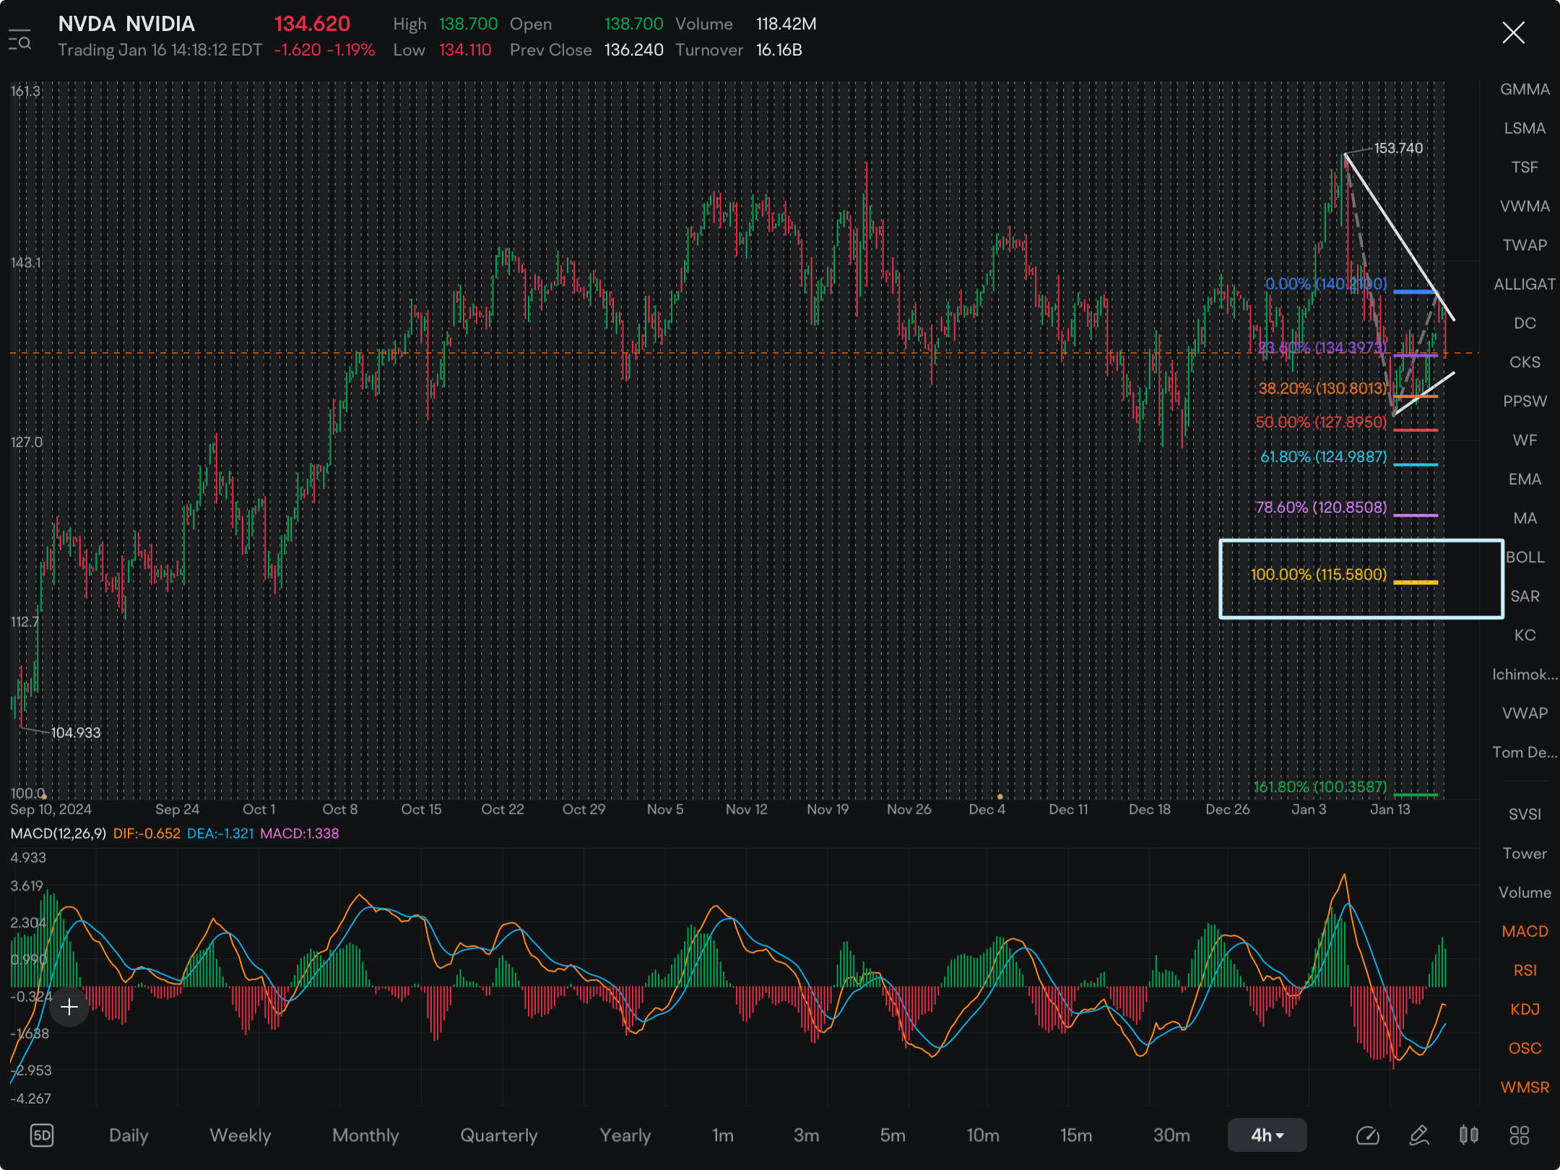Viewport: 1560px width, 1170px height.
Task: Select the 78.60% (120.8508) Fibonacci level
Action: 1321,508
